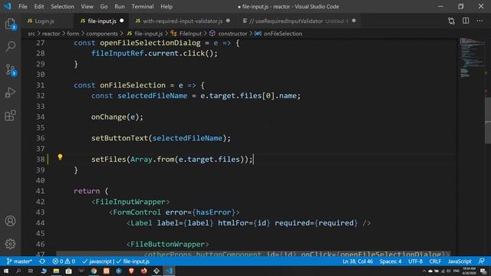Screen dimensions: 491x276
Task: Change line endings via CRLF
Action: (435, 261)
